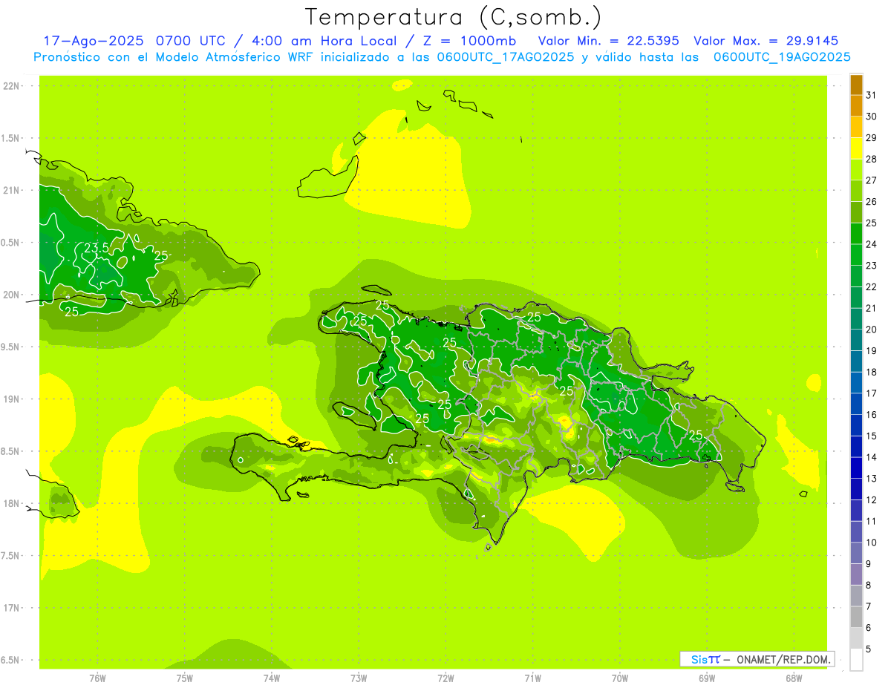Click the blue legend band between 15 and 16

point(856,425)
